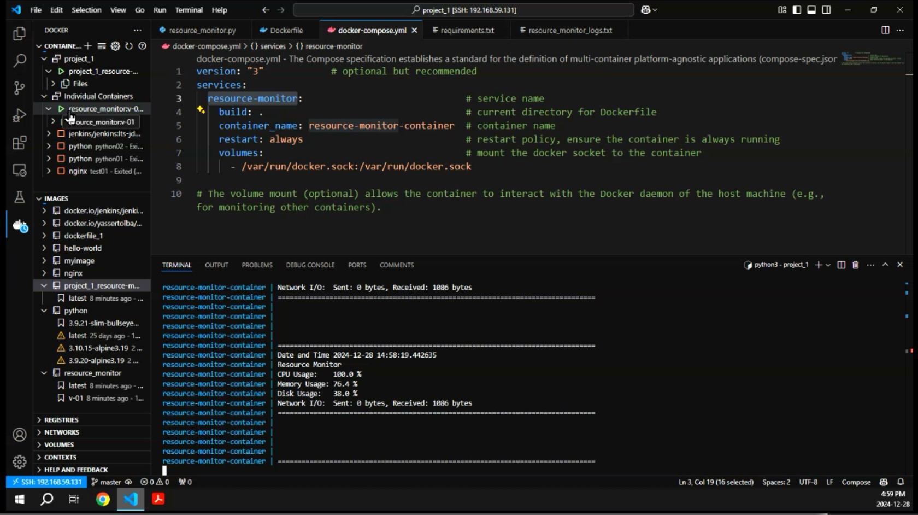Open the Source Control view
Image resolution: width=918 pixels, height=515 pixels.
coord(20,87)
